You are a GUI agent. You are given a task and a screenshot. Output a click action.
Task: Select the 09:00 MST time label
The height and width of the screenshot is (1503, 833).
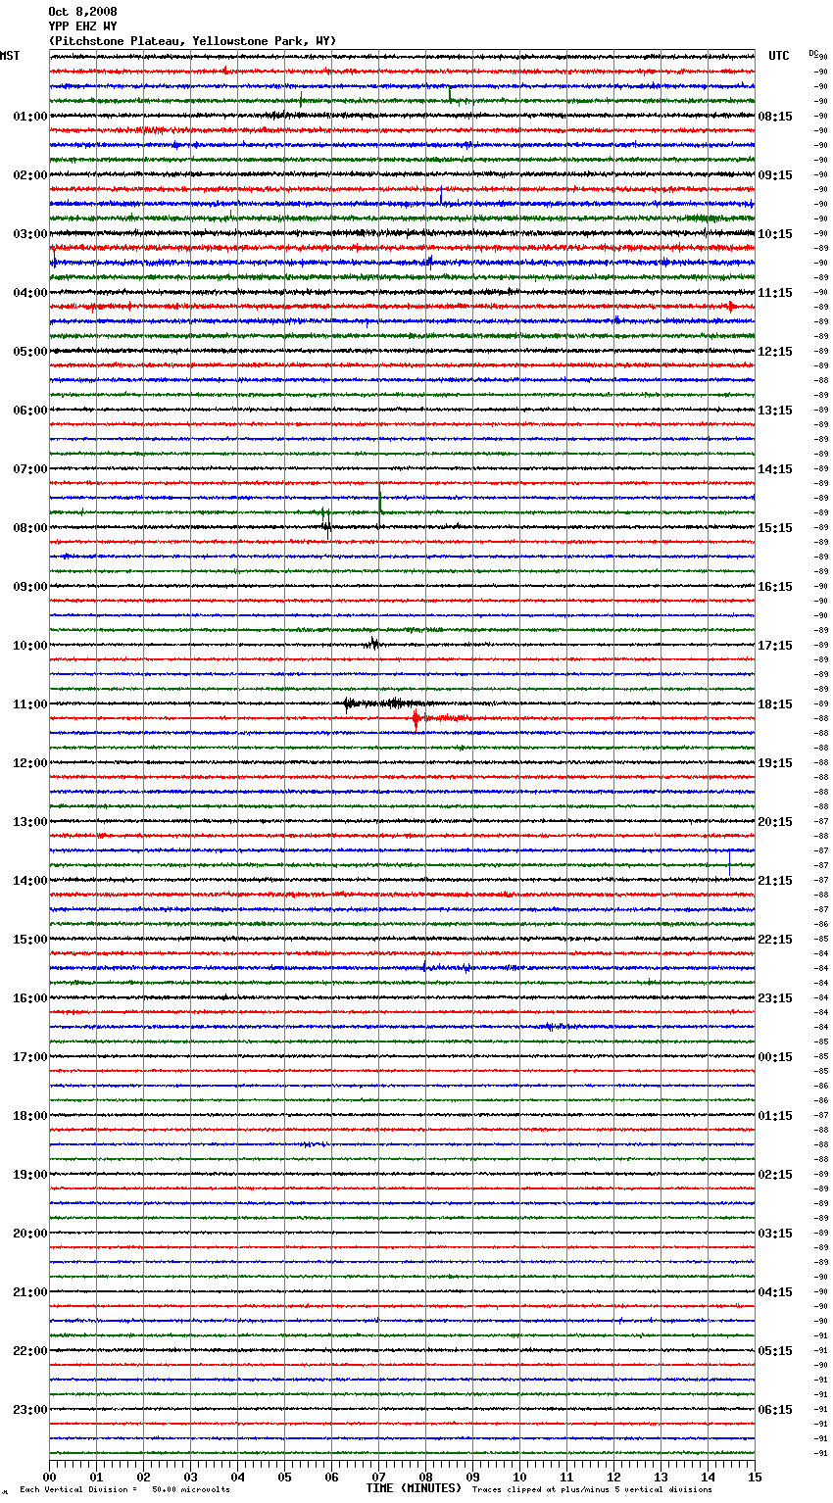(30, 587)
